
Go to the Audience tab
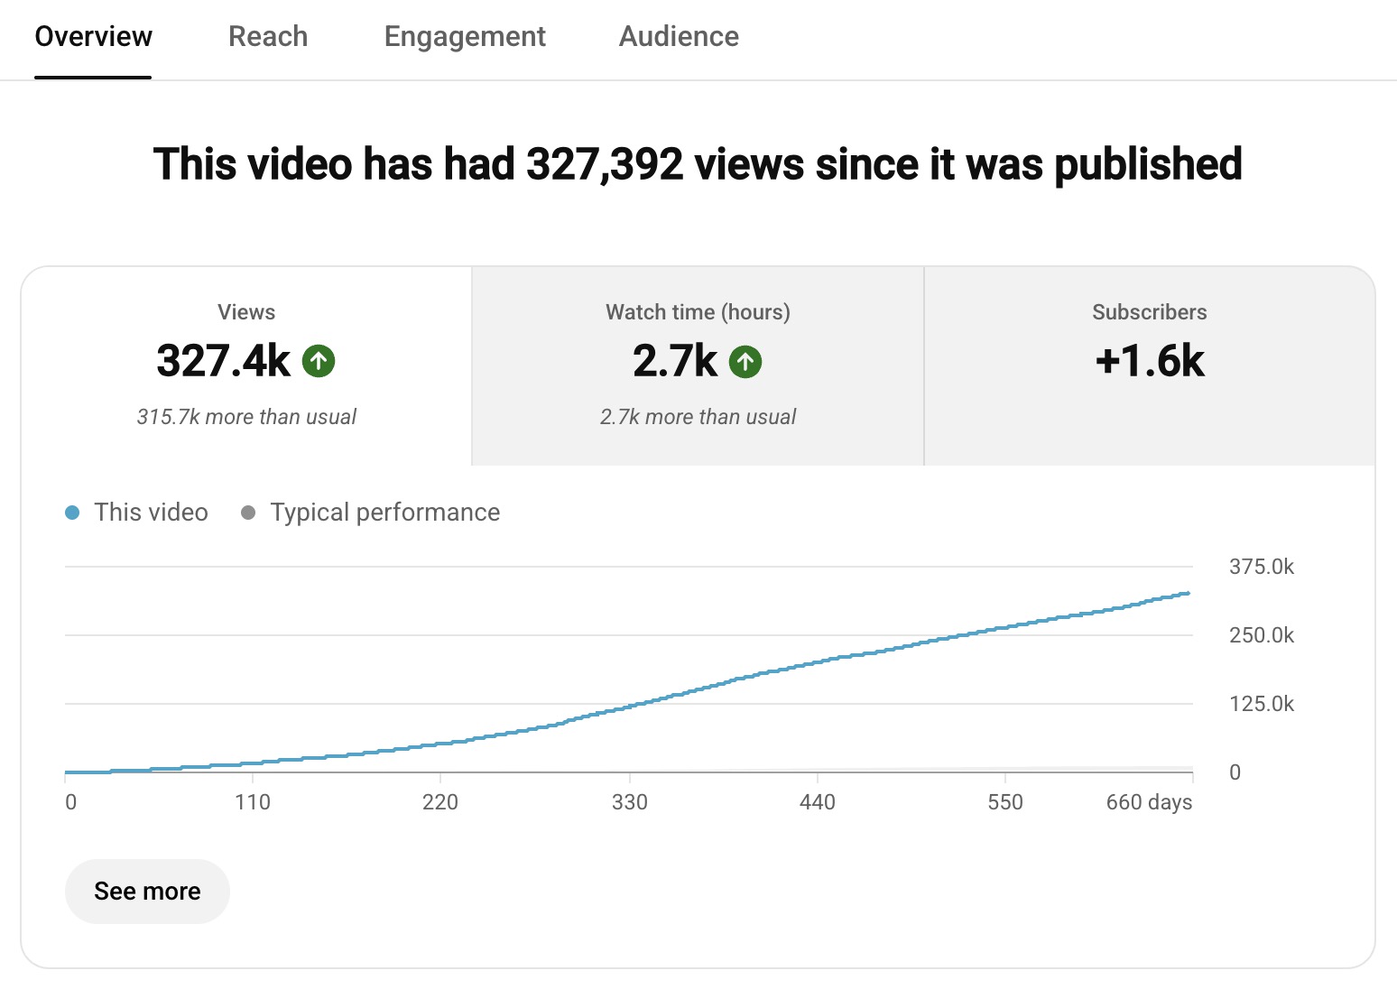679,37
